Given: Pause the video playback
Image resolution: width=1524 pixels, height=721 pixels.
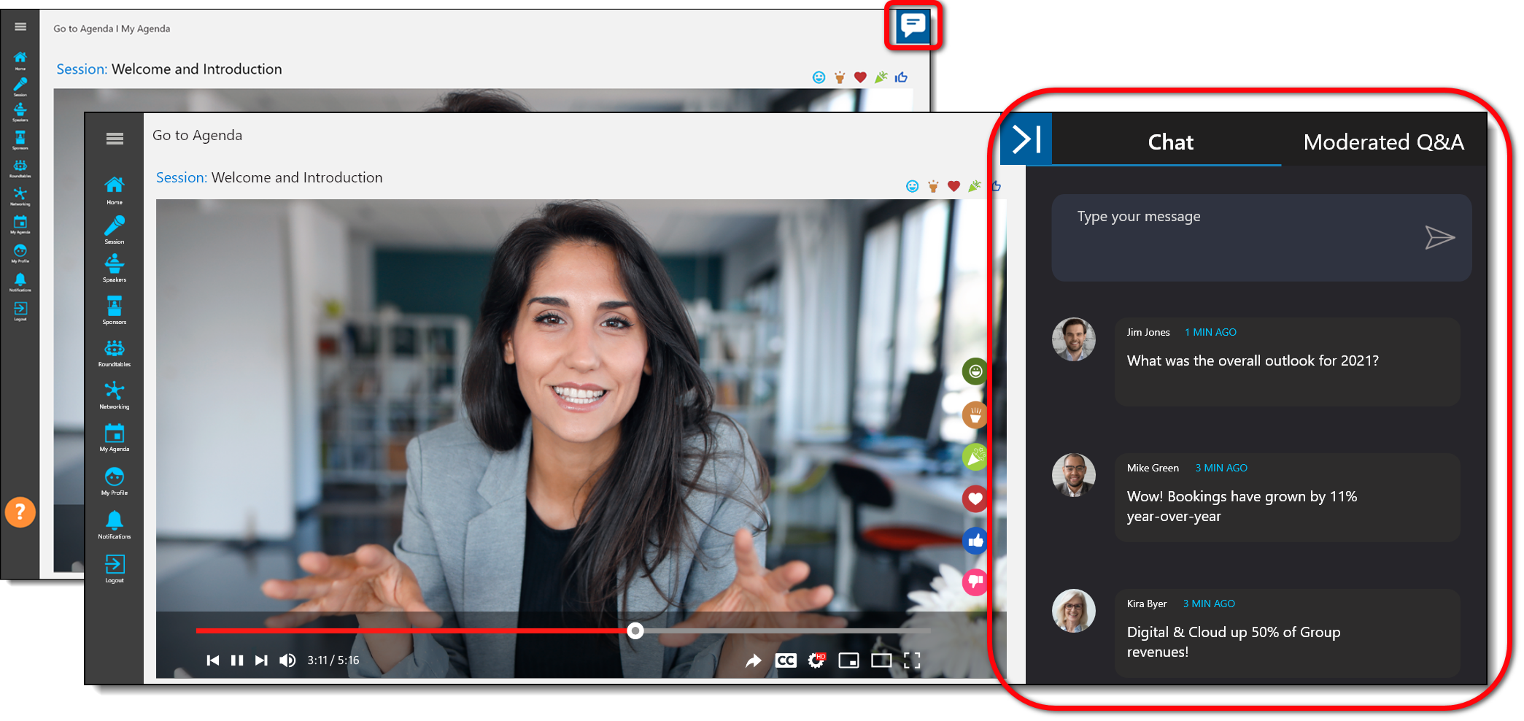Looking at the screenshot, I should click(237, 660).
